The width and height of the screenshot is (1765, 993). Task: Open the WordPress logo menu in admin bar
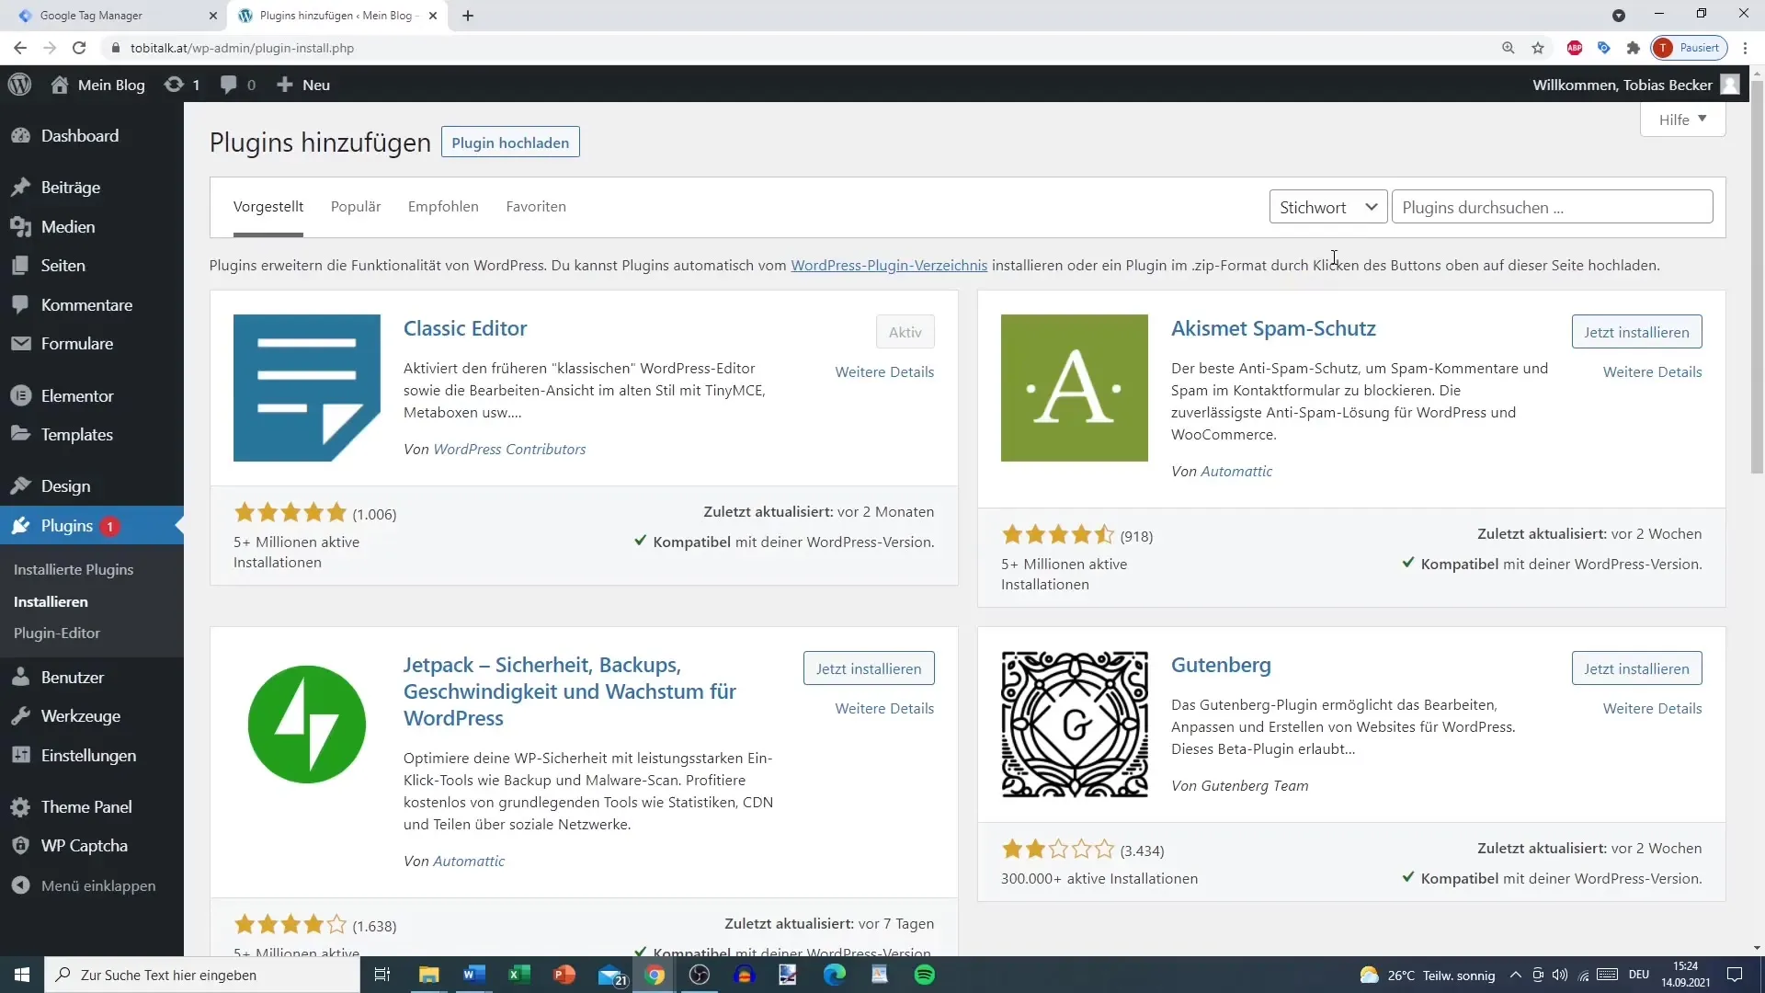(x=19, y=85)
